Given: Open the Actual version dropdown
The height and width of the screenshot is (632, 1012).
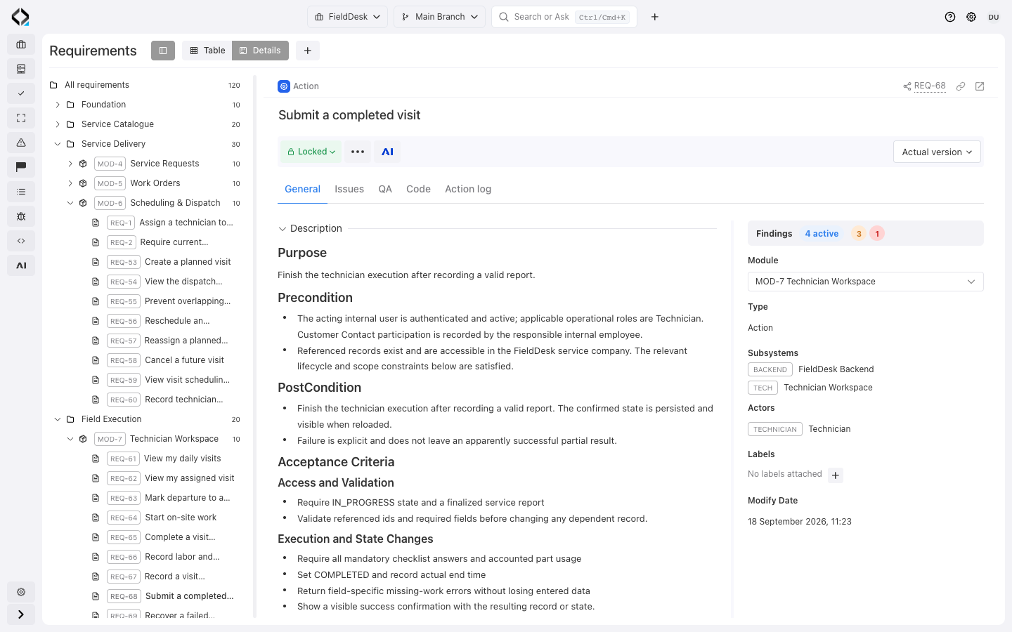Looking at the screenshot, I should tap(937, 152).
